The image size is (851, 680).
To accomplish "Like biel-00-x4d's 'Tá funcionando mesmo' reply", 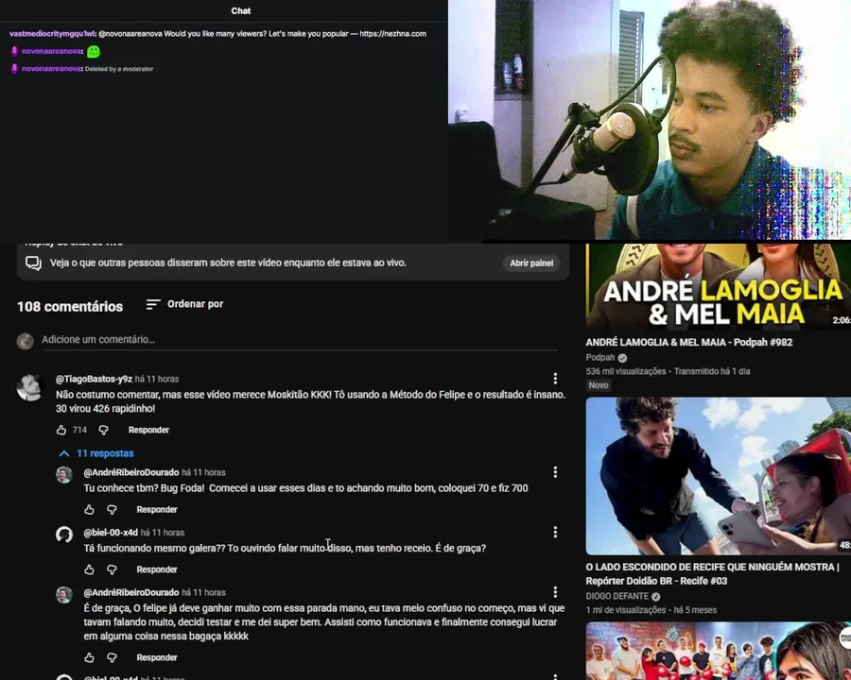I will [x=90, y=569].
